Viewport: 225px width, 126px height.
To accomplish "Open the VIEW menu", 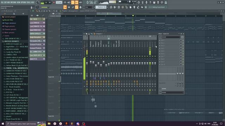I will (x=18, y=2).
